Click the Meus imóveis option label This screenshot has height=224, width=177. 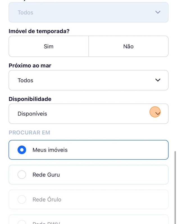click(x=50, y=150)
